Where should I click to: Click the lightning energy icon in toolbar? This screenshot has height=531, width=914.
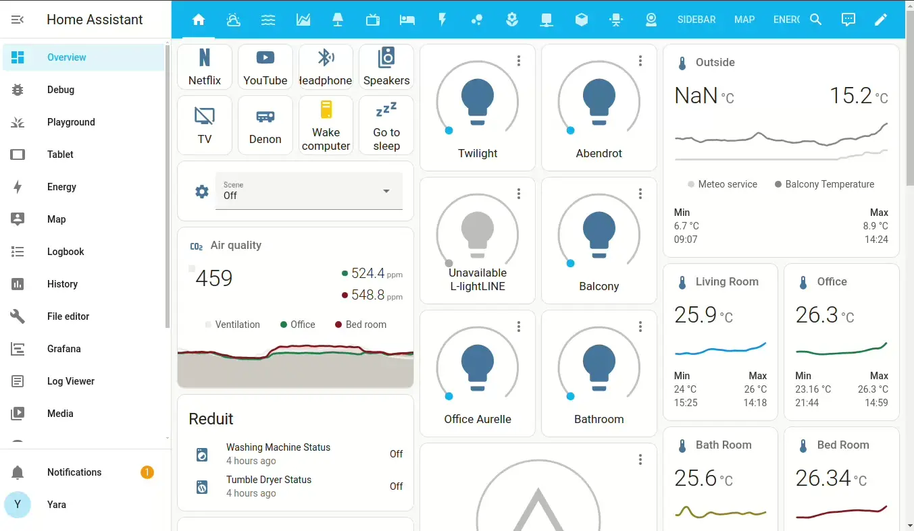[x=442, y=20]
